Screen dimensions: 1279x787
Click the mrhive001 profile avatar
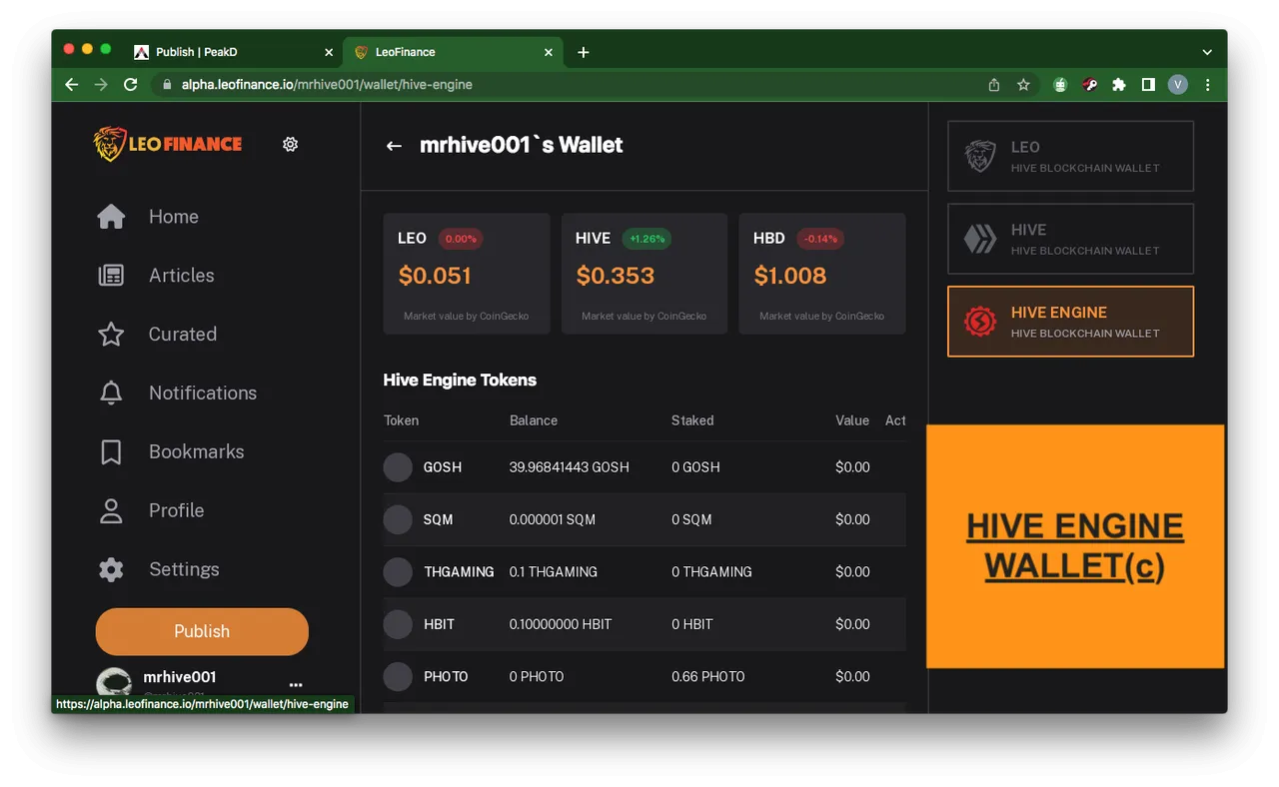pyautogui.click(x=114, y=683)
